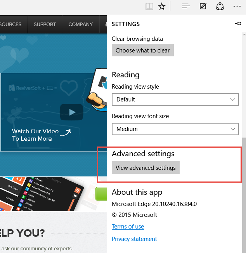Viewport: 246px width, 253px height.
Task: Click Watch Our Video To Learn More text
Action: 35,135
